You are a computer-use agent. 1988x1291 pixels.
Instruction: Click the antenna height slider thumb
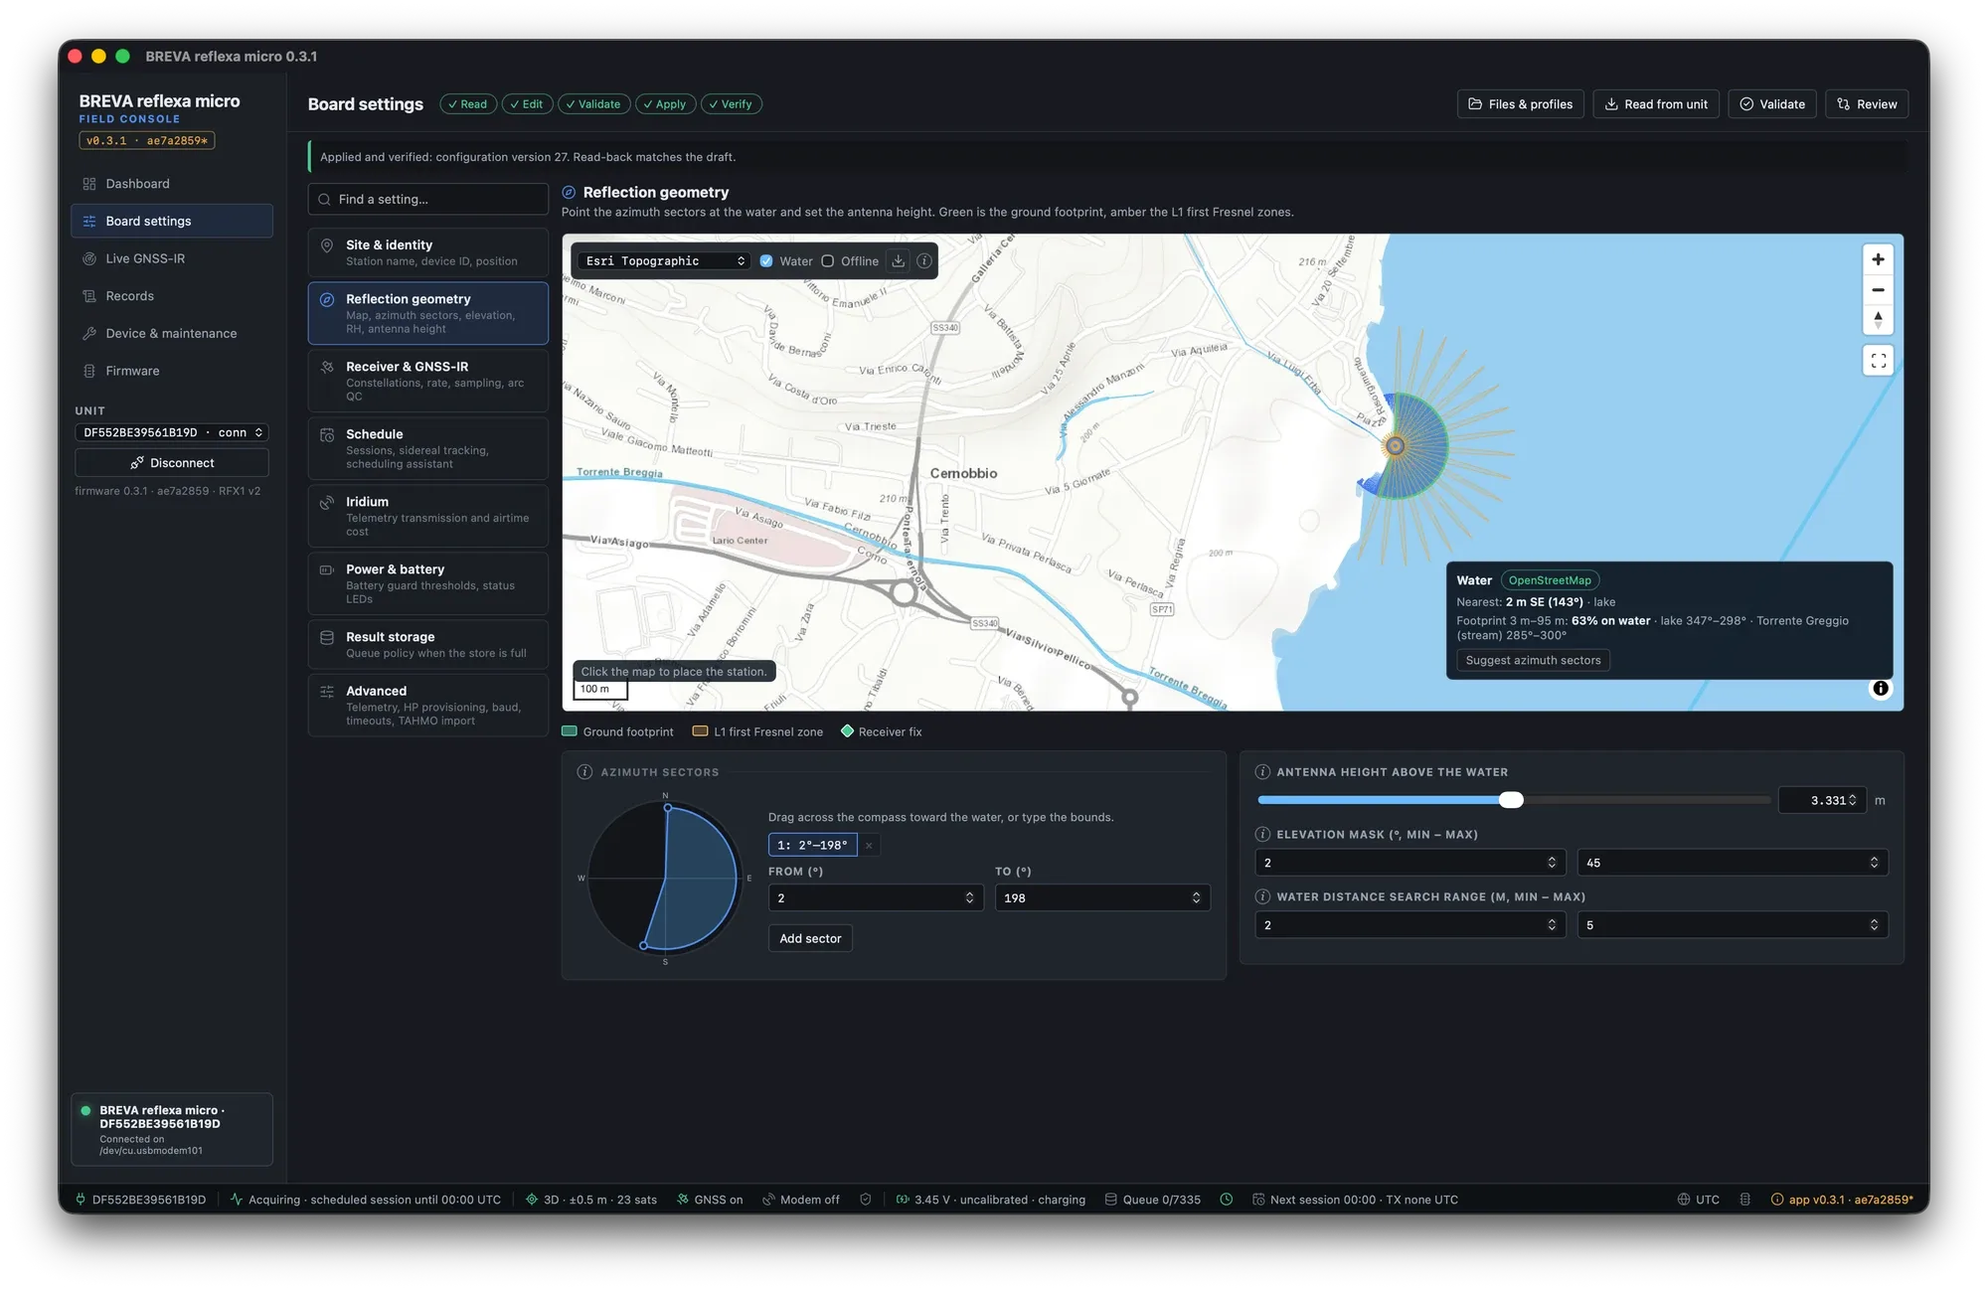click(x=1511, y=800)
